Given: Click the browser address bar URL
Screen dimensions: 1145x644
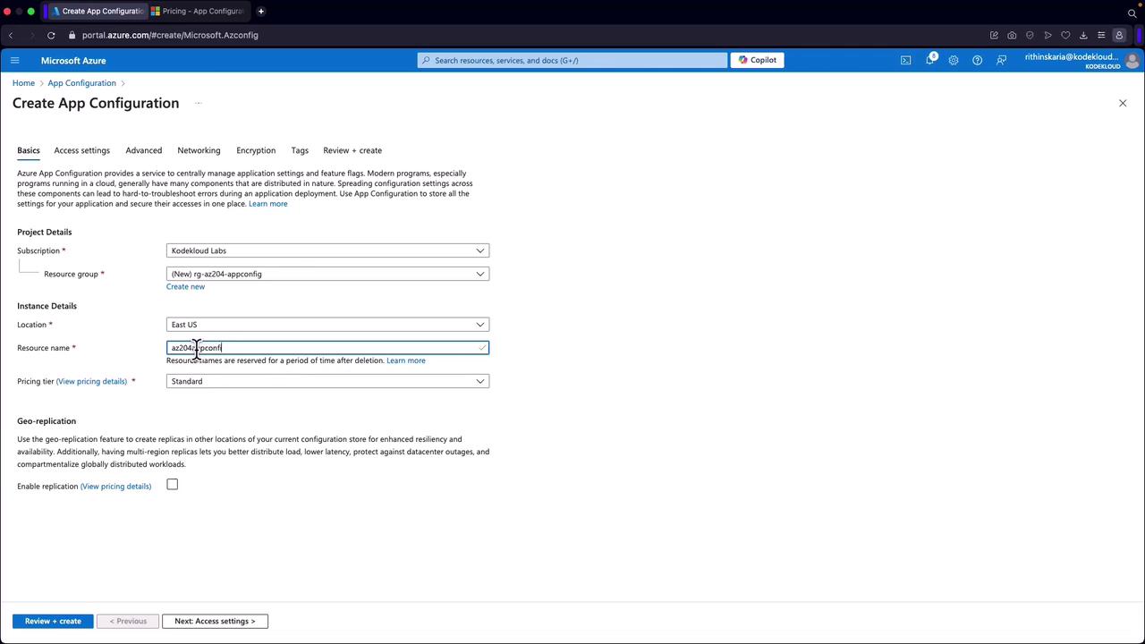Looking at the screenshot, I should 170,35.
